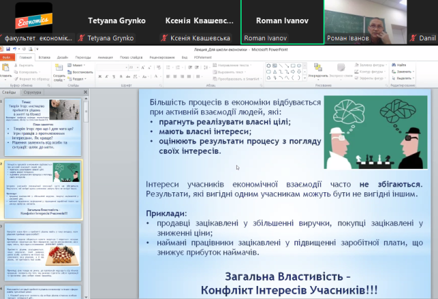Cut selection with Вырезать

click(25, 65)
